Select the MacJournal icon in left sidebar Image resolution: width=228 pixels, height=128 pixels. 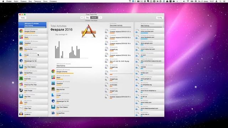pyautogui.click(x=21, y=49)
